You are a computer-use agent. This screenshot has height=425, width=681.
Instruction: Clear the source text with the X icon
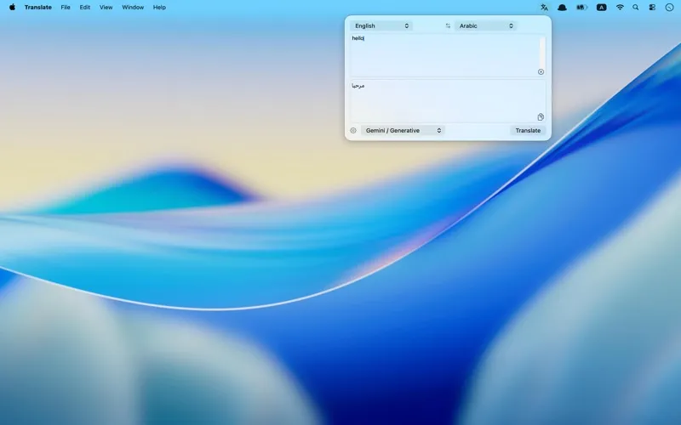coord(541,72)
